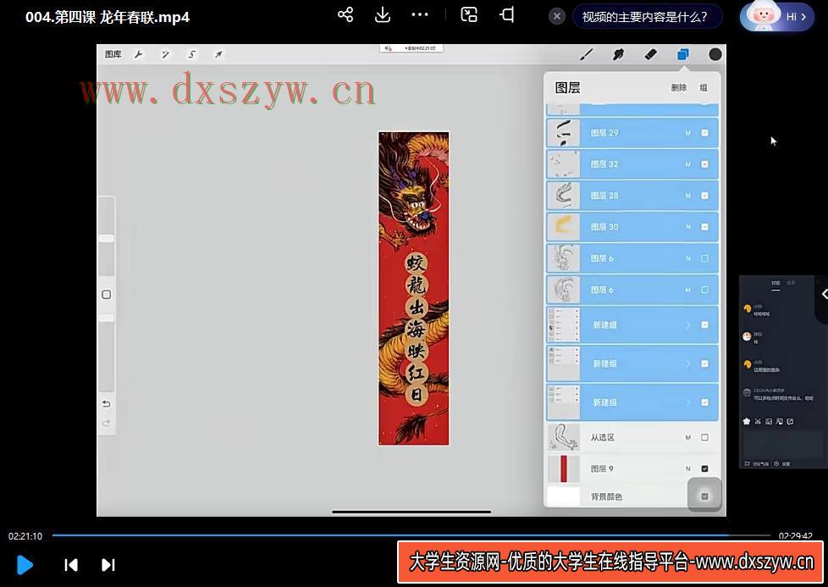
Task: Click the scissors icon in chat toolbar
Action: (758, 422)
